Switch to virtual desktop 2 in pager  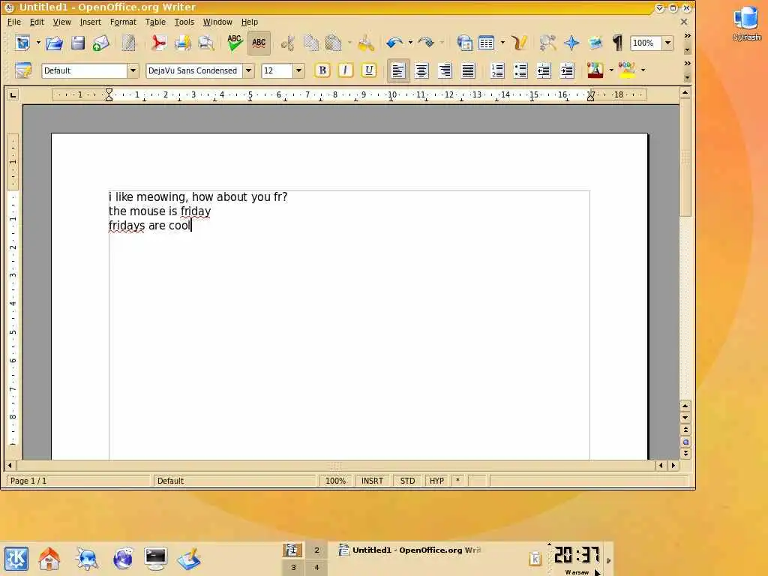pos(316,550)
